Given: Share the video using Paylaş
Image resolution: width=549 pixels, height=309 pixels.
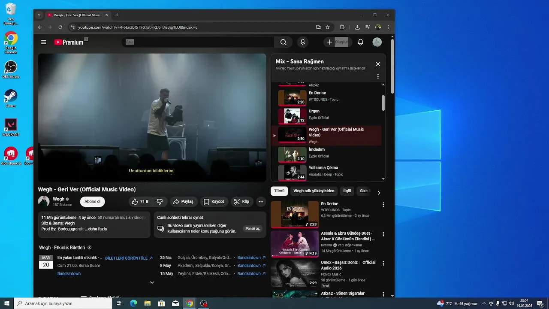Looking at the screenshot, I should [x=183, y=202].
